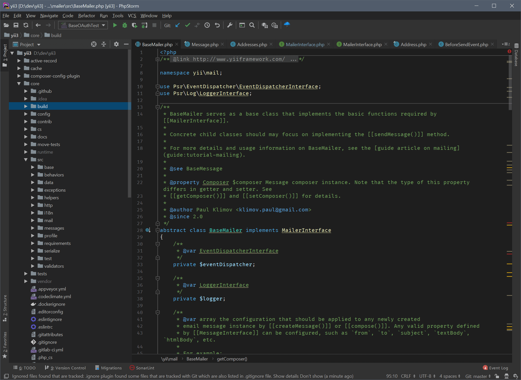The width and height of the screenshot is (521, 380).
Task: Switch to Addresses.php tab
Action: [x=252, y=45]
